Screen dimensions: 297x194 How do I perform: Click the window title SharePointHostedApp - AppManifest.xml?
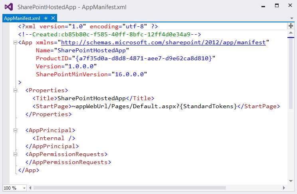[72, 7]
